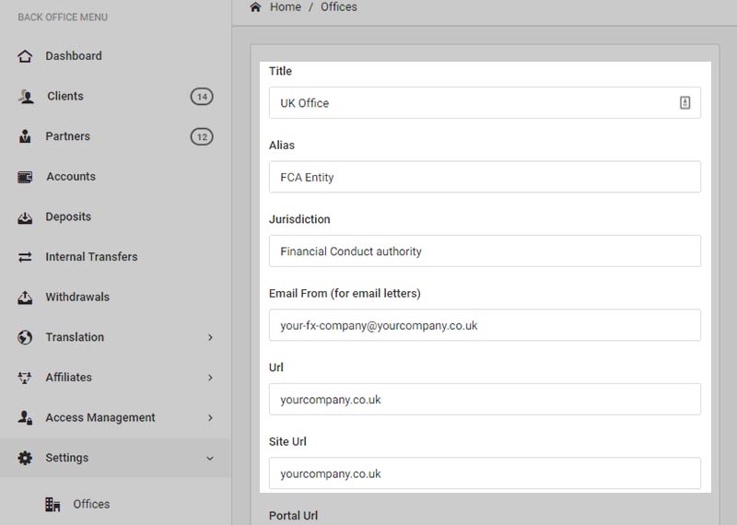Click the Offices building icon

coord(53,505)
